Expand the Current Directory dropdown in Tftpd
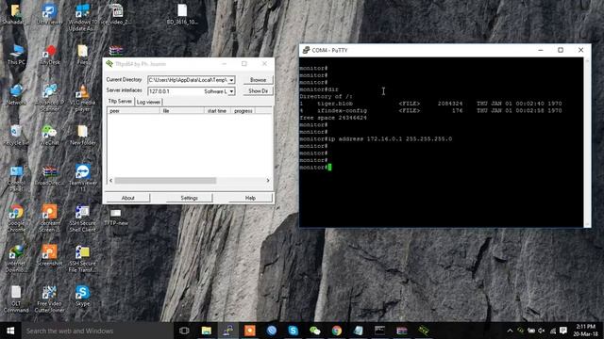The width and height of the screenshot is (604, 339). point(231,80)
